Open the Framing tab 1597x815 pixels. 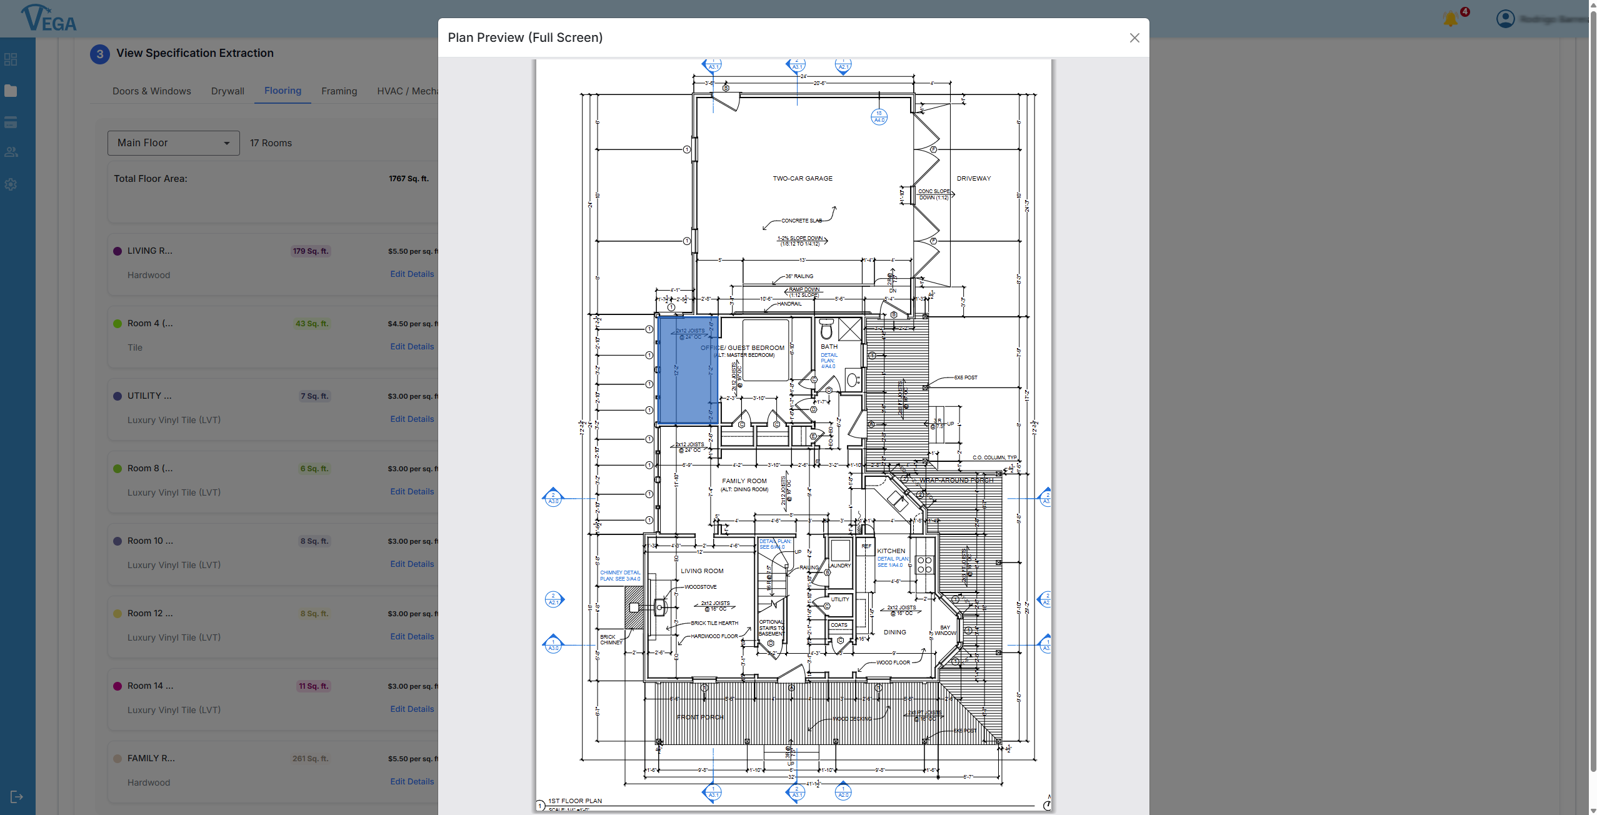(x=339, y=91)
